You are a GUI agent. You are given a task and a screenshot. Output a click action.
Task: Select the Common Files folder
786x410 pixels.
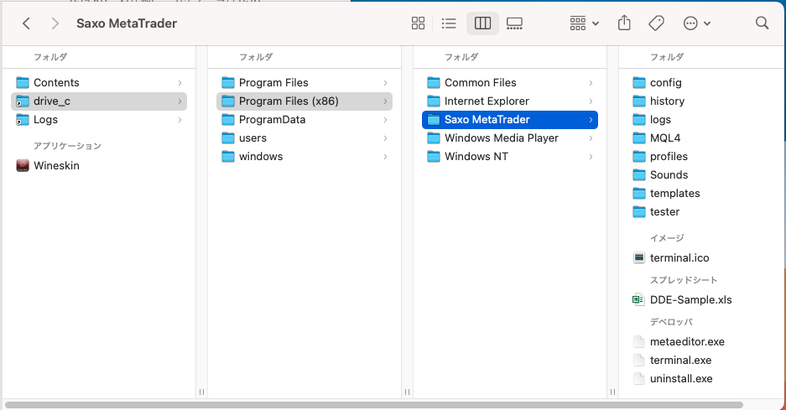point(510,83)
